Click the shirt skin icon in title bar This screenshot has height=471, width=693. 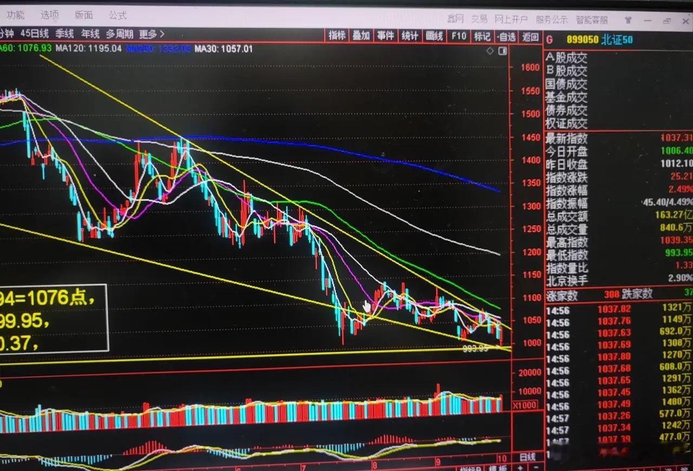pyautogui.click(x=628, y=20)
